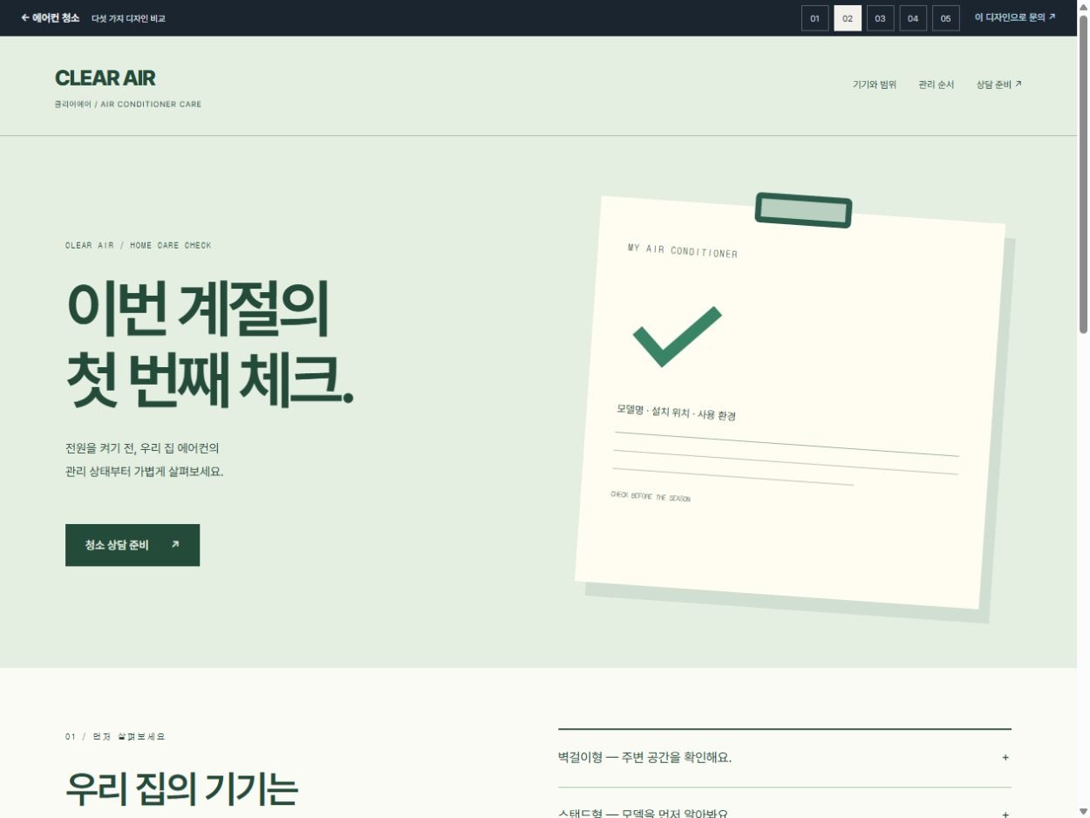Image resolution: width=1090 pixels, height=818 pixels.
Task: Click the checklist note card illustration
Action: point(790,403)
